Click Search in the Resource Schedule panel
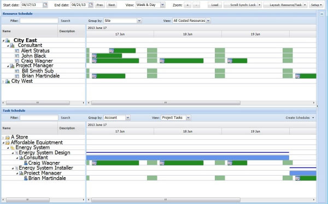 click(x=66, y=21)
